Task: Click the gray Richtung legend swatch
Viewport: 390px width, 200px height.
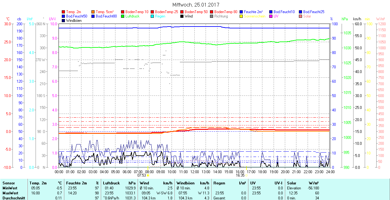Action: [212, 16]
